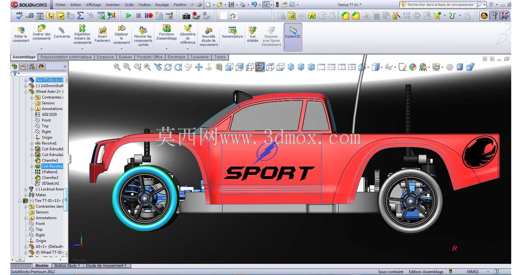This screenshot has width=516, height=275.
Task: Switch to the Esquisse tab
Action: coord(105,57)
